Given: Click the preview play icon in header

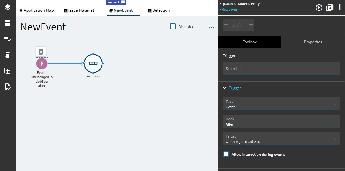Looking at the screenshot, I should 319,8.
